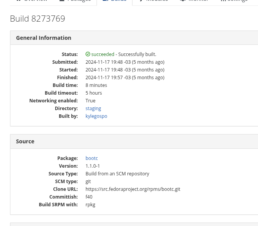Click the f40 committish value
The height and width of the screenshot is (226, 258).
pos(89,197)
